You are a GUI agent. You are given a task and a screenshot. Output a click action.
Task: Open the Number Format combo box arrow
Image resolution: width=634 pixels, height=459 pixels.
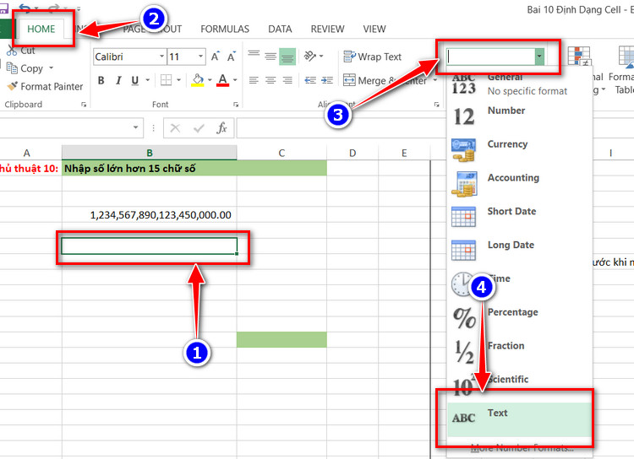(x=539, y=57)
